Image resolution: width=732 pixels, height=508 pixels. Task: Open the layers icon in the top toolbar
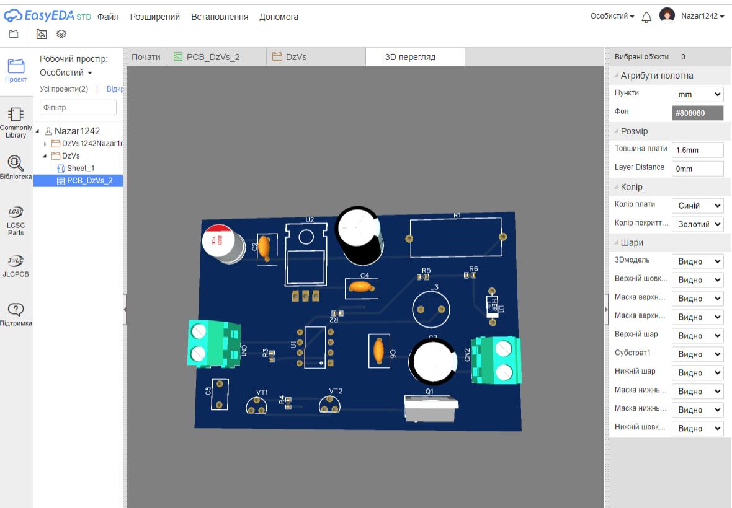60,34
